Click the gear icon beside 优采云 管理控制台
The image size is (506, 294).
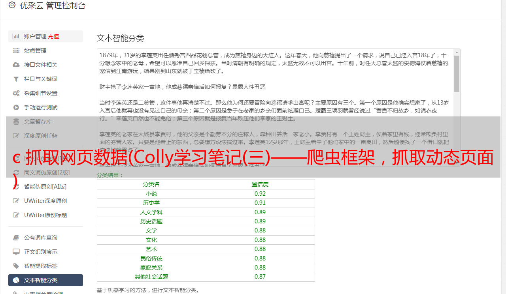coord(12,5)
